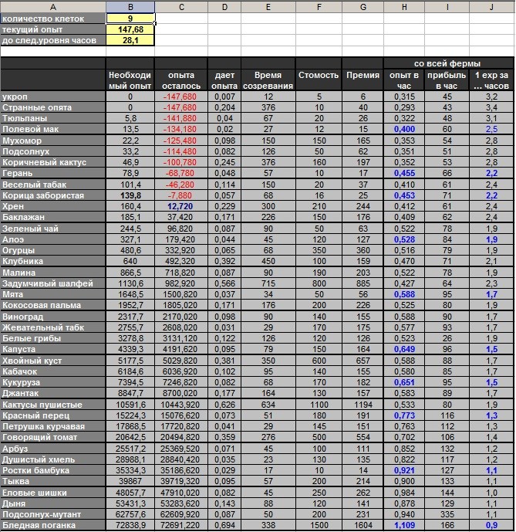This screenshot has width=516, height=532.
Task: Click cell with cell count value 9
Action: [130, 19]
